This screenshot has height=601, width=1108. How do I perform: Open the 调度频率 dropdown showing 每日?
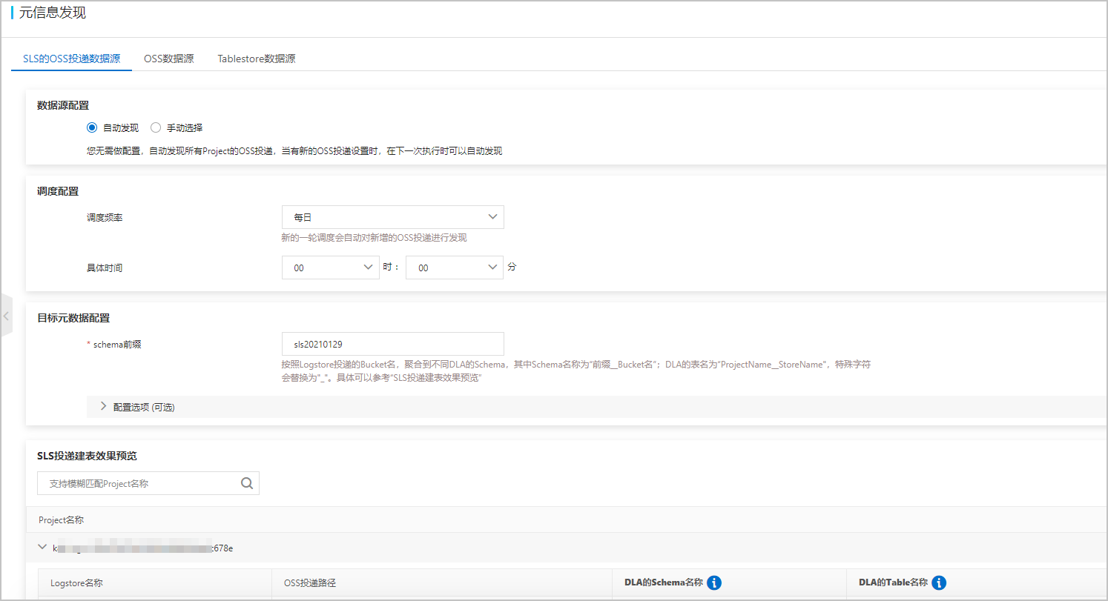[x=393, y=217]
